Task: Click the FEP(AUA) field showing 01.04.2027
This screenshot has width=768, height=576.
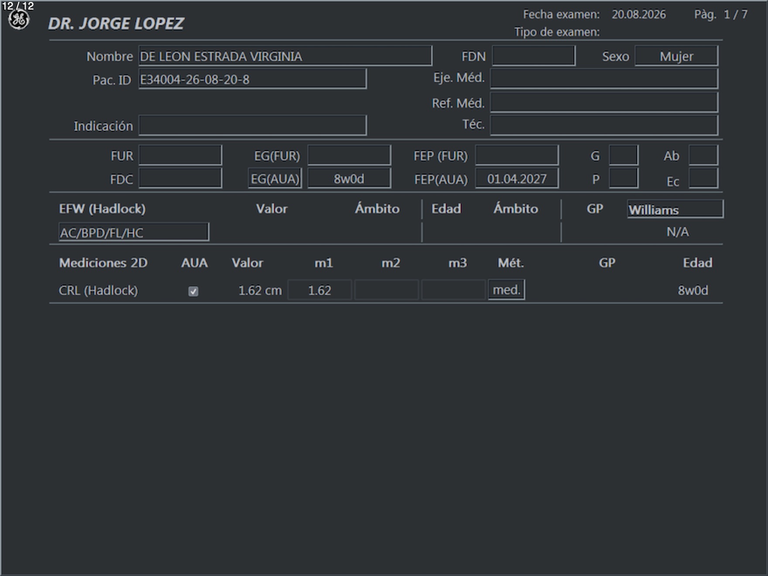Action: tap(517, 178)
